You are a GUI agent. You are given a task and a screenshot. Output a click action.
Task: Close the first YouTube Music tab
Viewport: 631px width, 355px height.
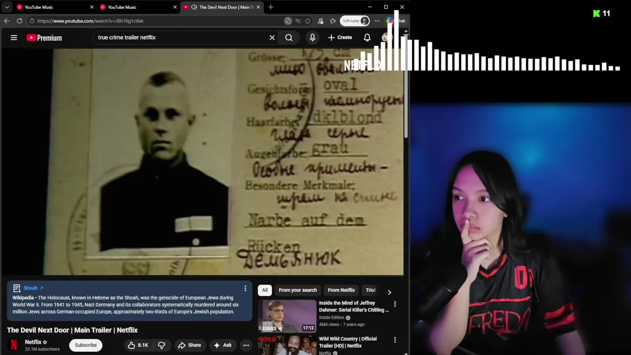pyautogui.click(x=92, y=7)
